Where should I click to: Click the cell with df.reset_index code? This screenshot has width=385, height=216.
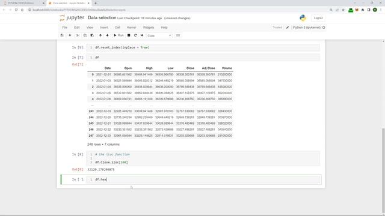(x=203, y=47)
